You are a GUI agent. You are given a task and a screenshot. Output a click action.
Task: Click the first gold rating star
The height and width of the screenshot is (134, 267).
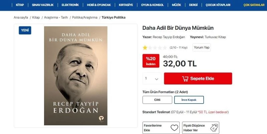pyautogui.click(x=145, y=47)
